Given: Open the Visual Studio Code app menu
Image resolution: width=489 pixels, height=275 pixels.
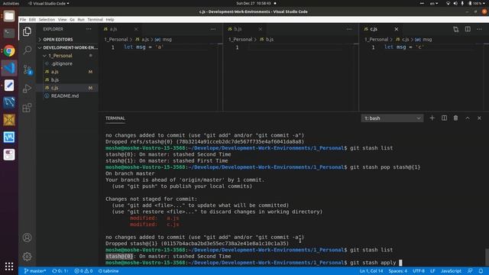Looking at the screenshot, I should (49, 3).
